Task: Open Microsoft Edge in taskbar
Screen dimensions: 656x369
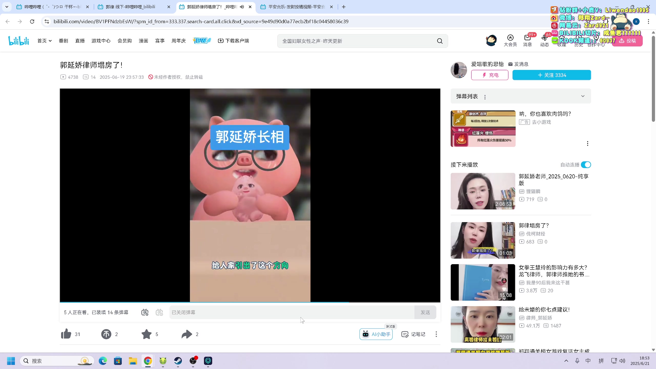Action: click(103, 361)
